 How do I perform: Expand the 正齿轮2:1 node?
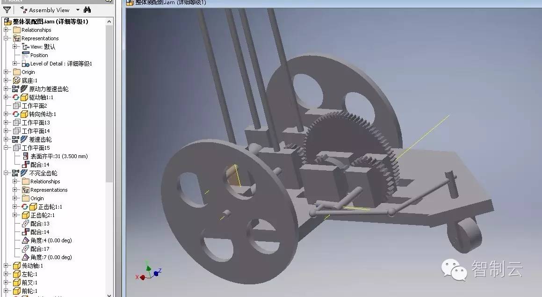15,215
